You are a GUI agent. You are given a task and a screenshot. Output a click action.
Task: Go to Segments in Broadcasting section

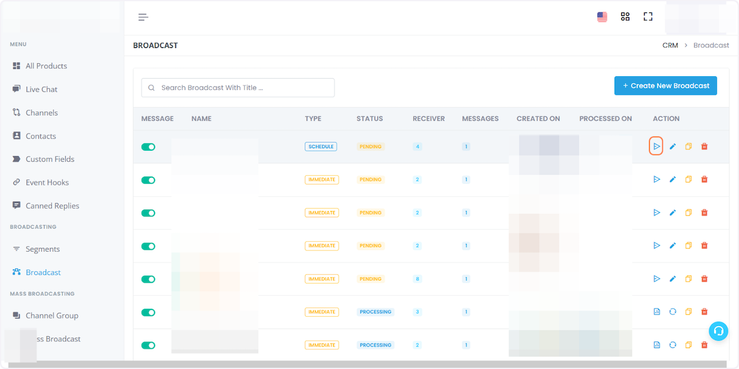click(42, 249)
